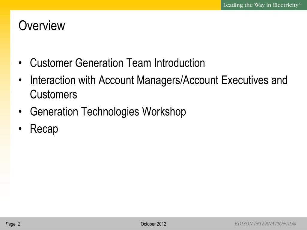
Task: Select 'Interaction with Account Managers/Account Executives and' line
Action: [159, 80]
